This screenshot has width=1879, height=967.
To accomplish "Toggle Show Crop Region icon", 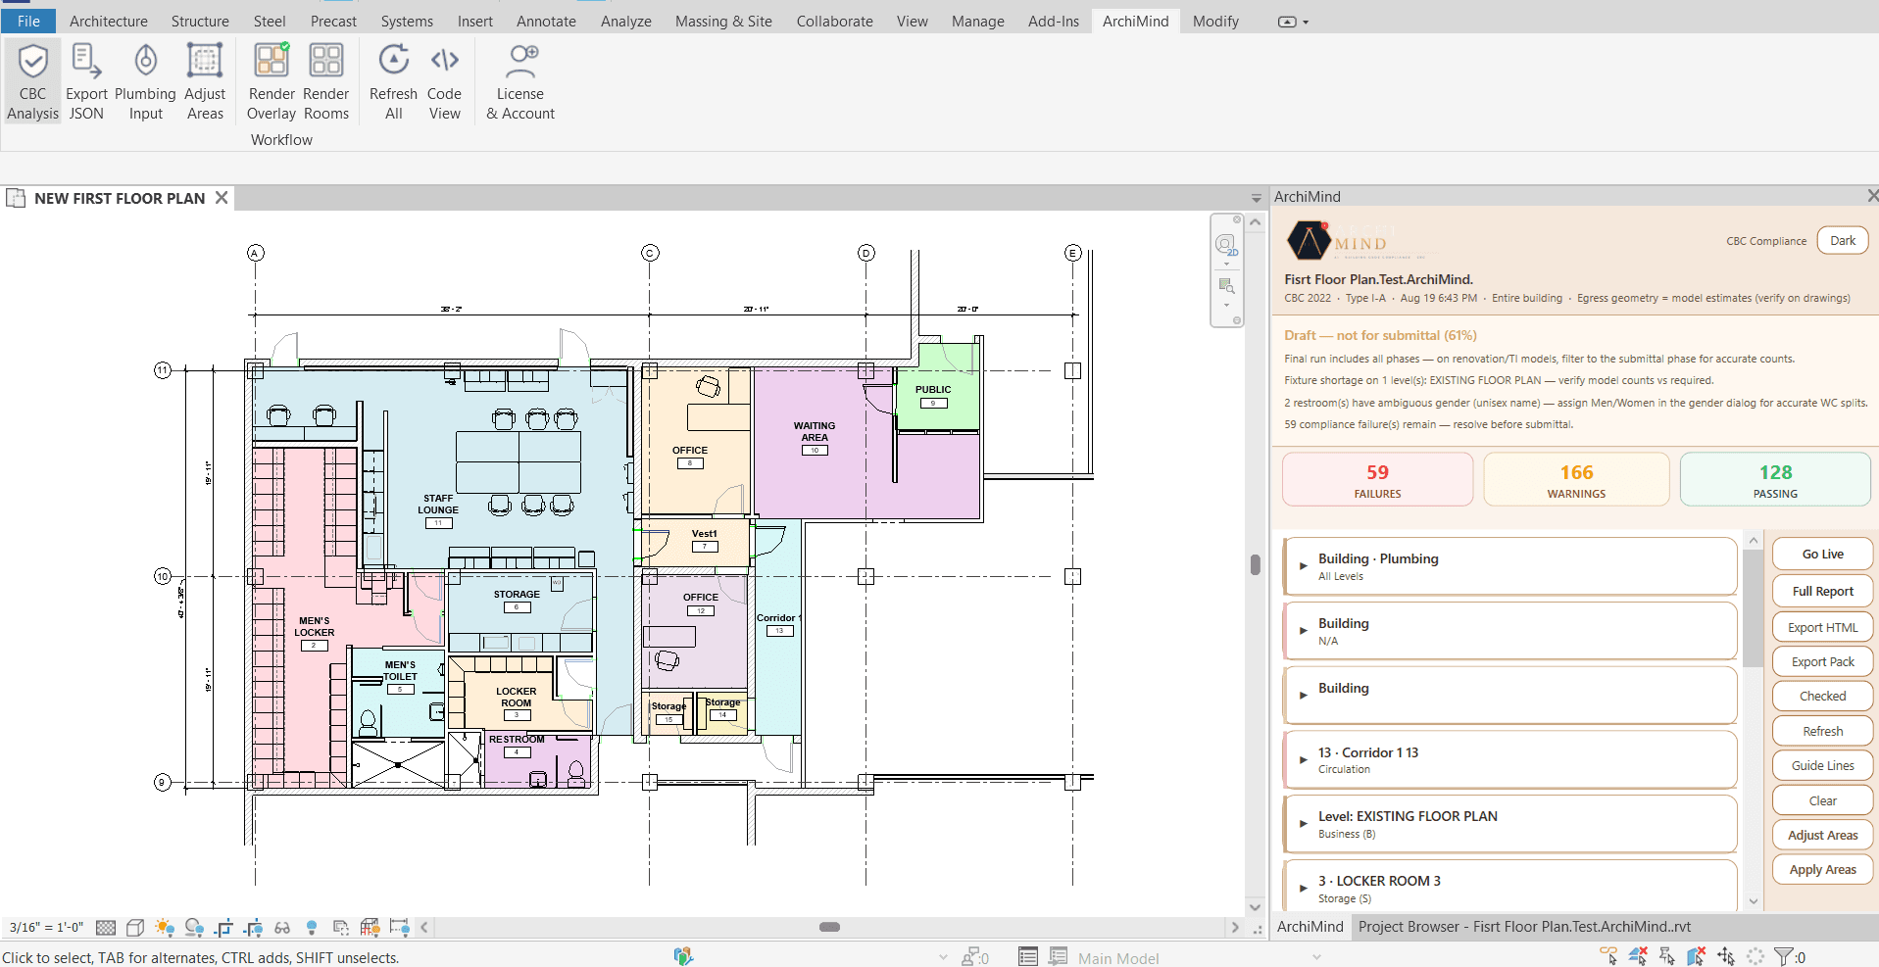I will (253, 927).
